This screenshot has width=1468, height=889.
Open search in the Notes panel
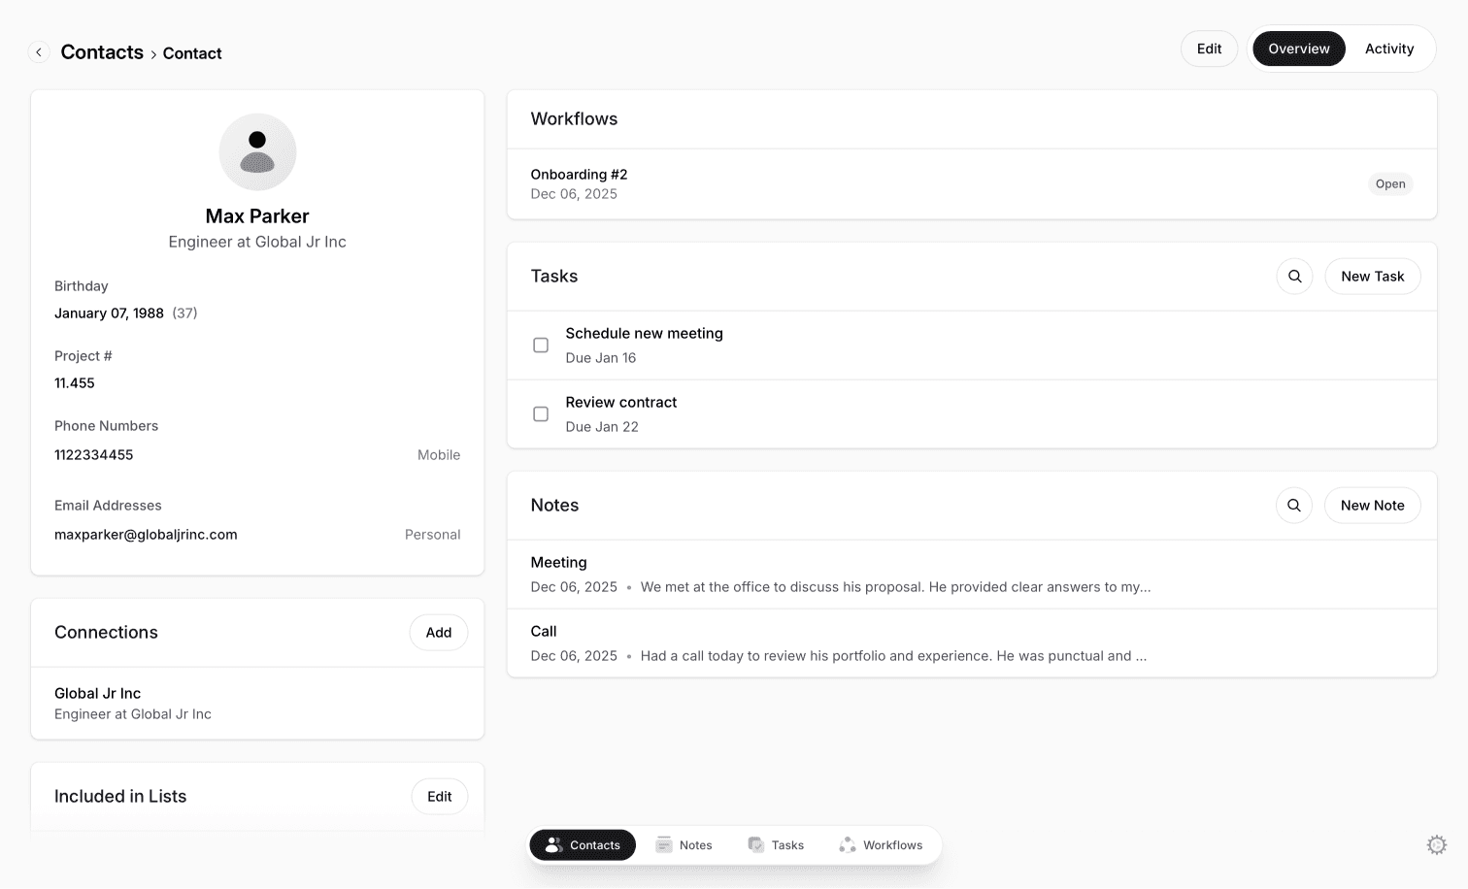tap(1294, 505)
